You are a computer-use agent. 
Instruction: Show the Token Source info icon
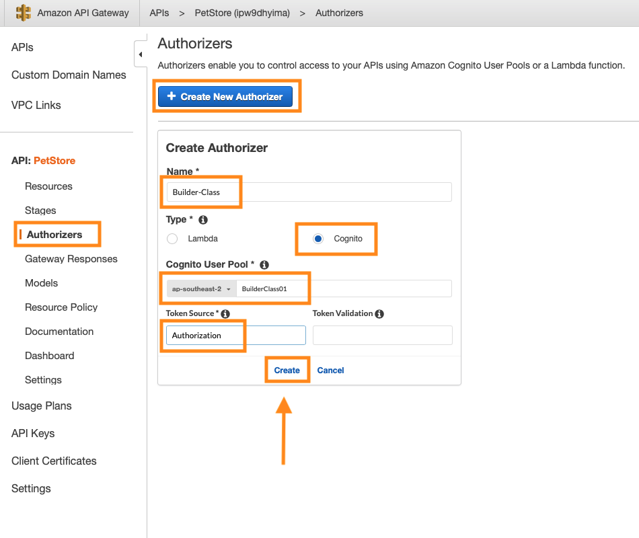[225, 314]
